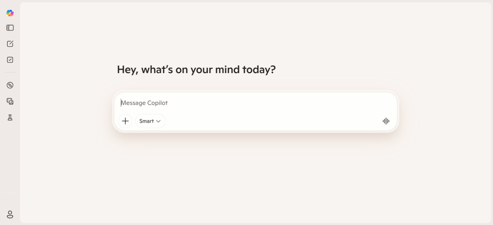This screenshot has width=493, height=225.
Task: Click the placeholder text "Message Copilot"
Action: coord(144,103)
